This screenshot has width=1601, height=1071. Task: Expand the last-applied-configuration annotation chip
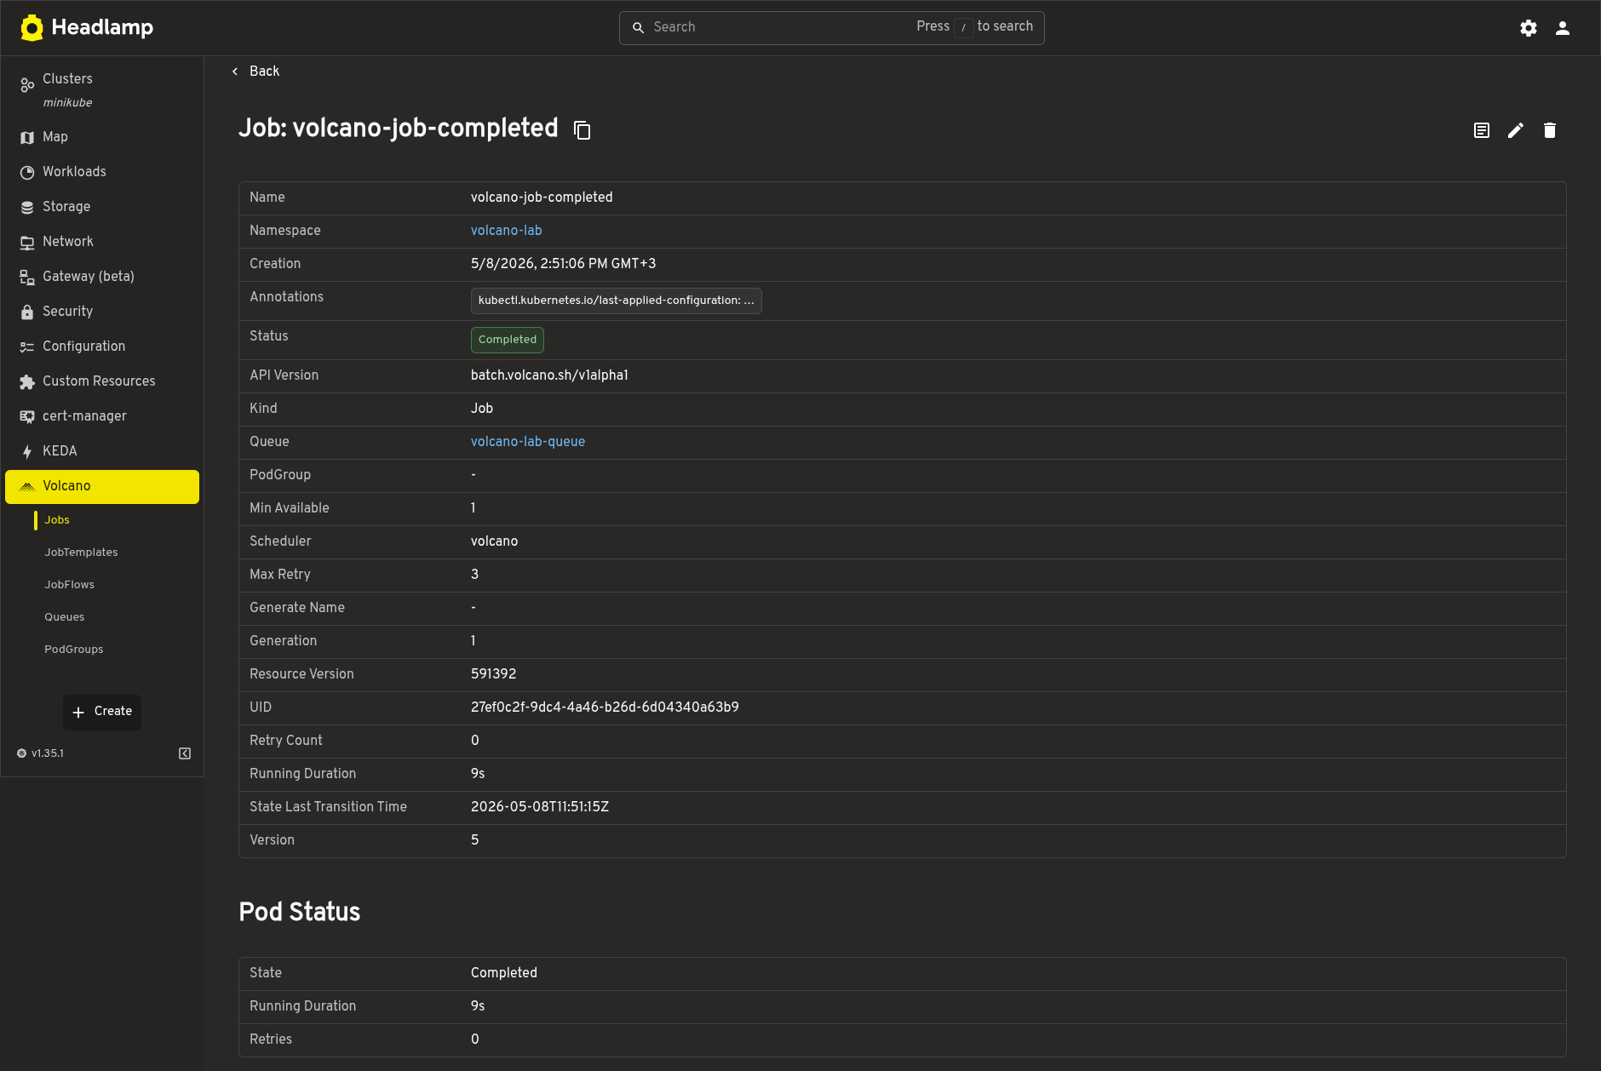click(616, 301)
